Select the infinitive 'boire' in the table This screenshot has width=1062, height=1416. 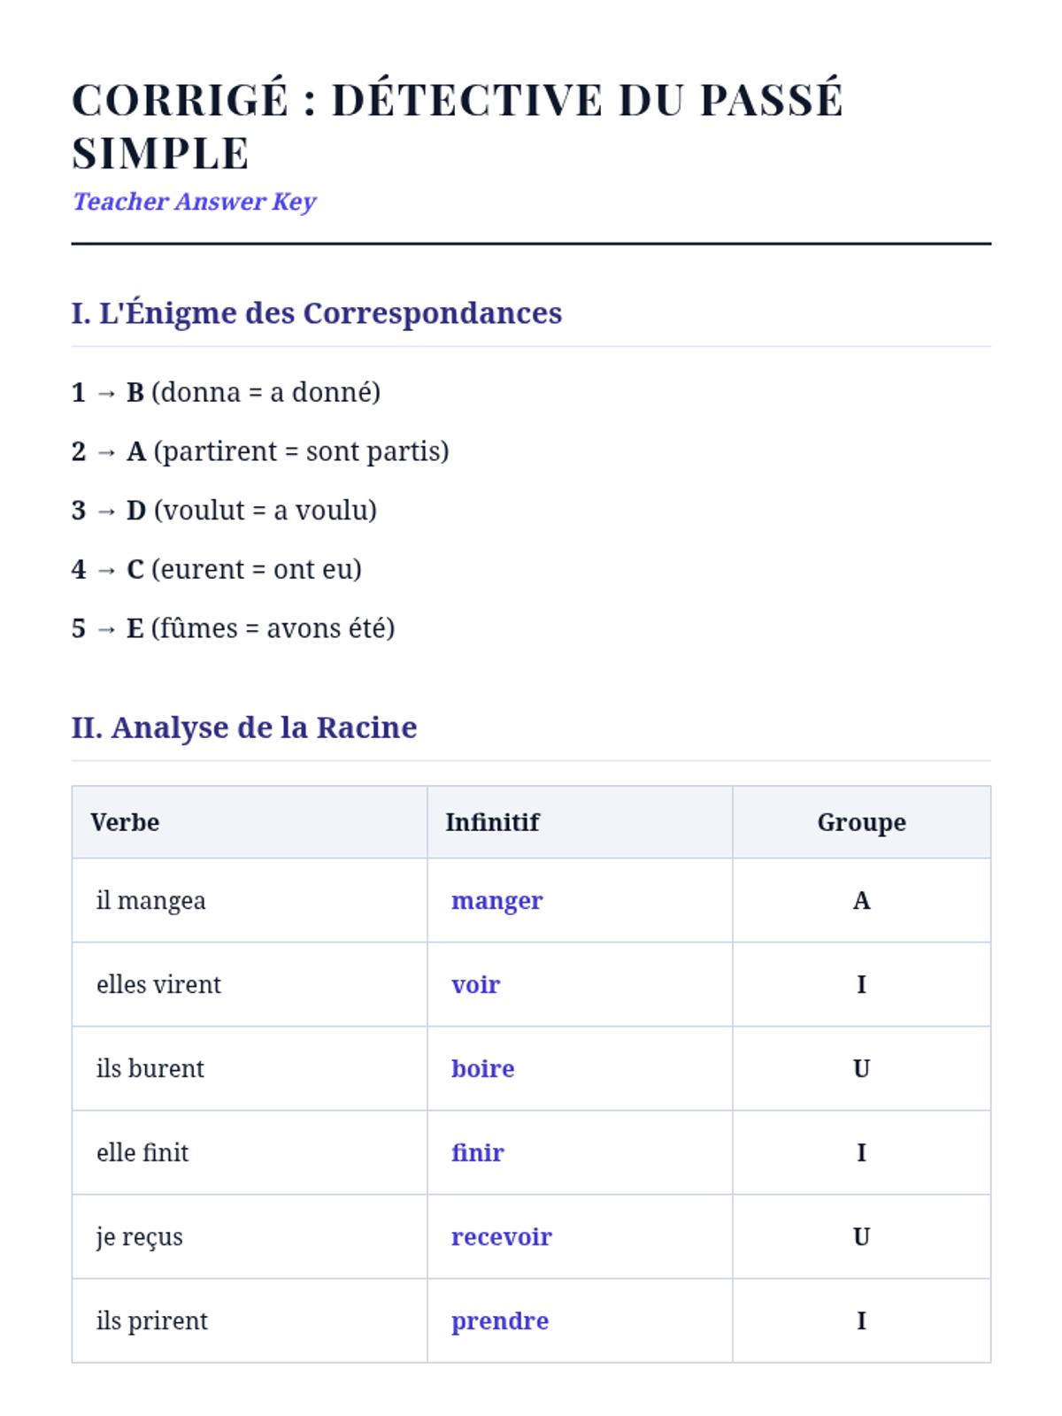[x=482, y=1069]
